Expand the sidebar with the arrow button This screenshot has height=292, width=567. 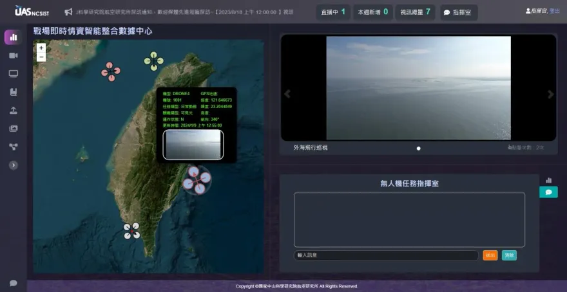point(13,165)
